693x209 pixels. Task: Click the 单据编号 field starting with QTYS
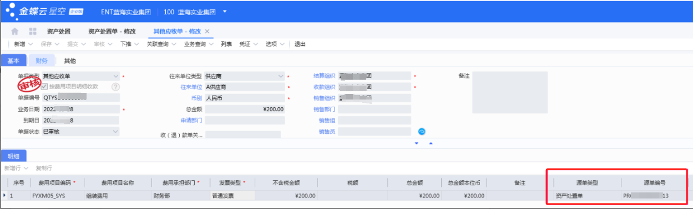coord(80,98)
